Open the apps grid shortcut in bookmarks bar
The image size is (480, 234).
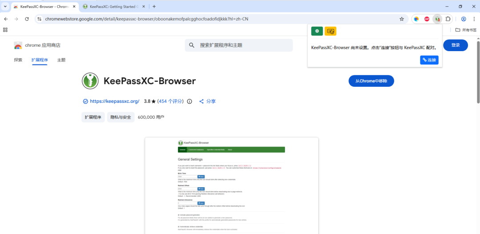click(5, 30)
